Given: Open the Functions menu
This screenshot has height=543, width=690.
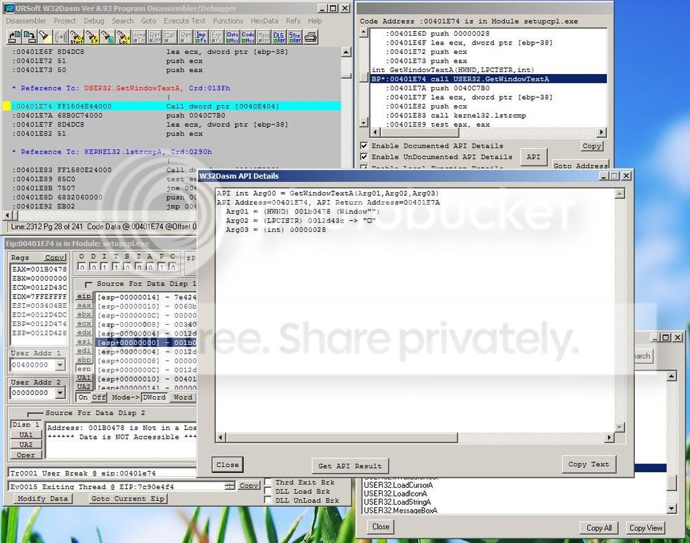Looking at the screenshot, I should click(228, 21).
